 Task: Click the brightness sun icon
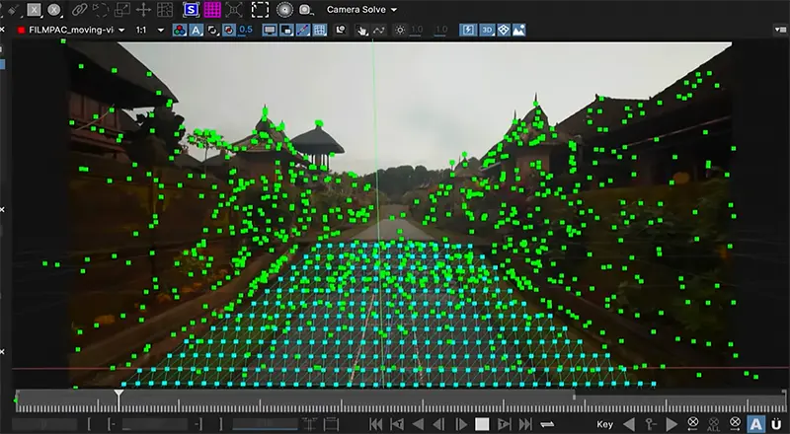400,31
